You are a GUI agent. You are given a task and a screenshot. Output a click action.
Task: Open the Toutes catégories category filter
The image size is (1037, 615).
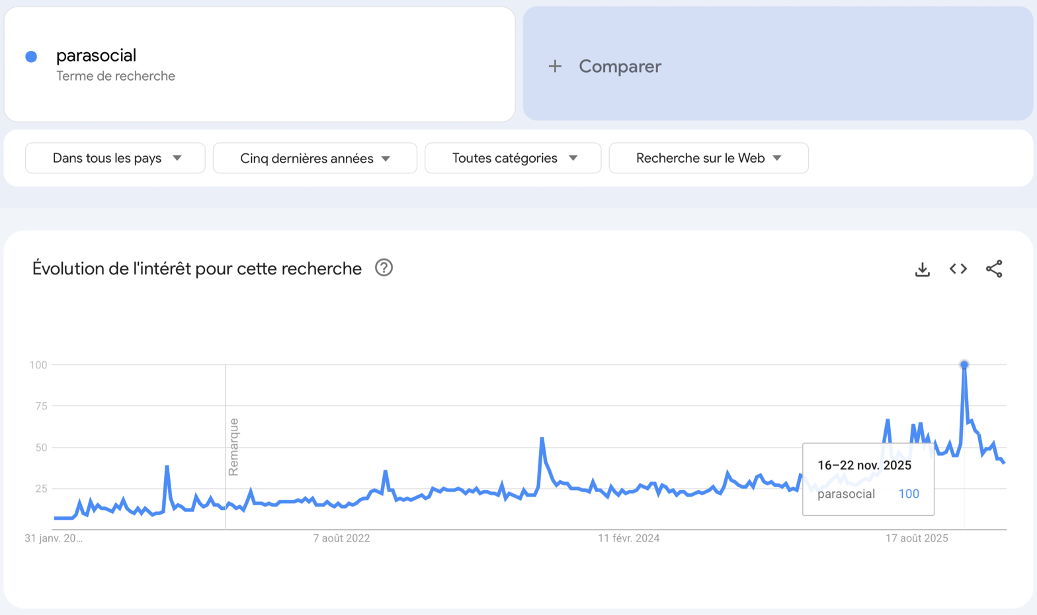point(513,158)
